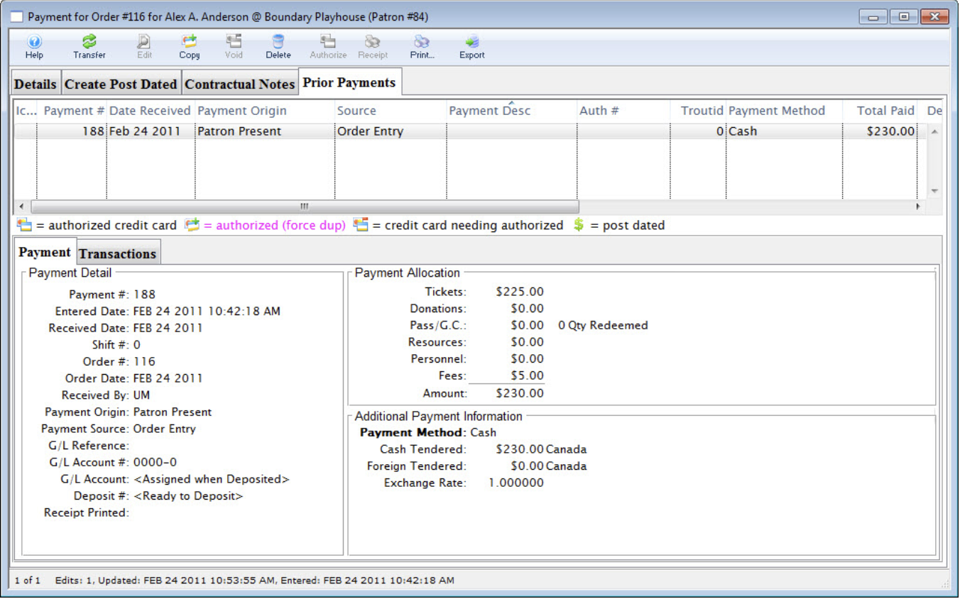Image resolution: width=960 pixels, height=599 pixels.
Task: Click the Exchange Rate value 1.000000
Action: (x=516, y=483)
